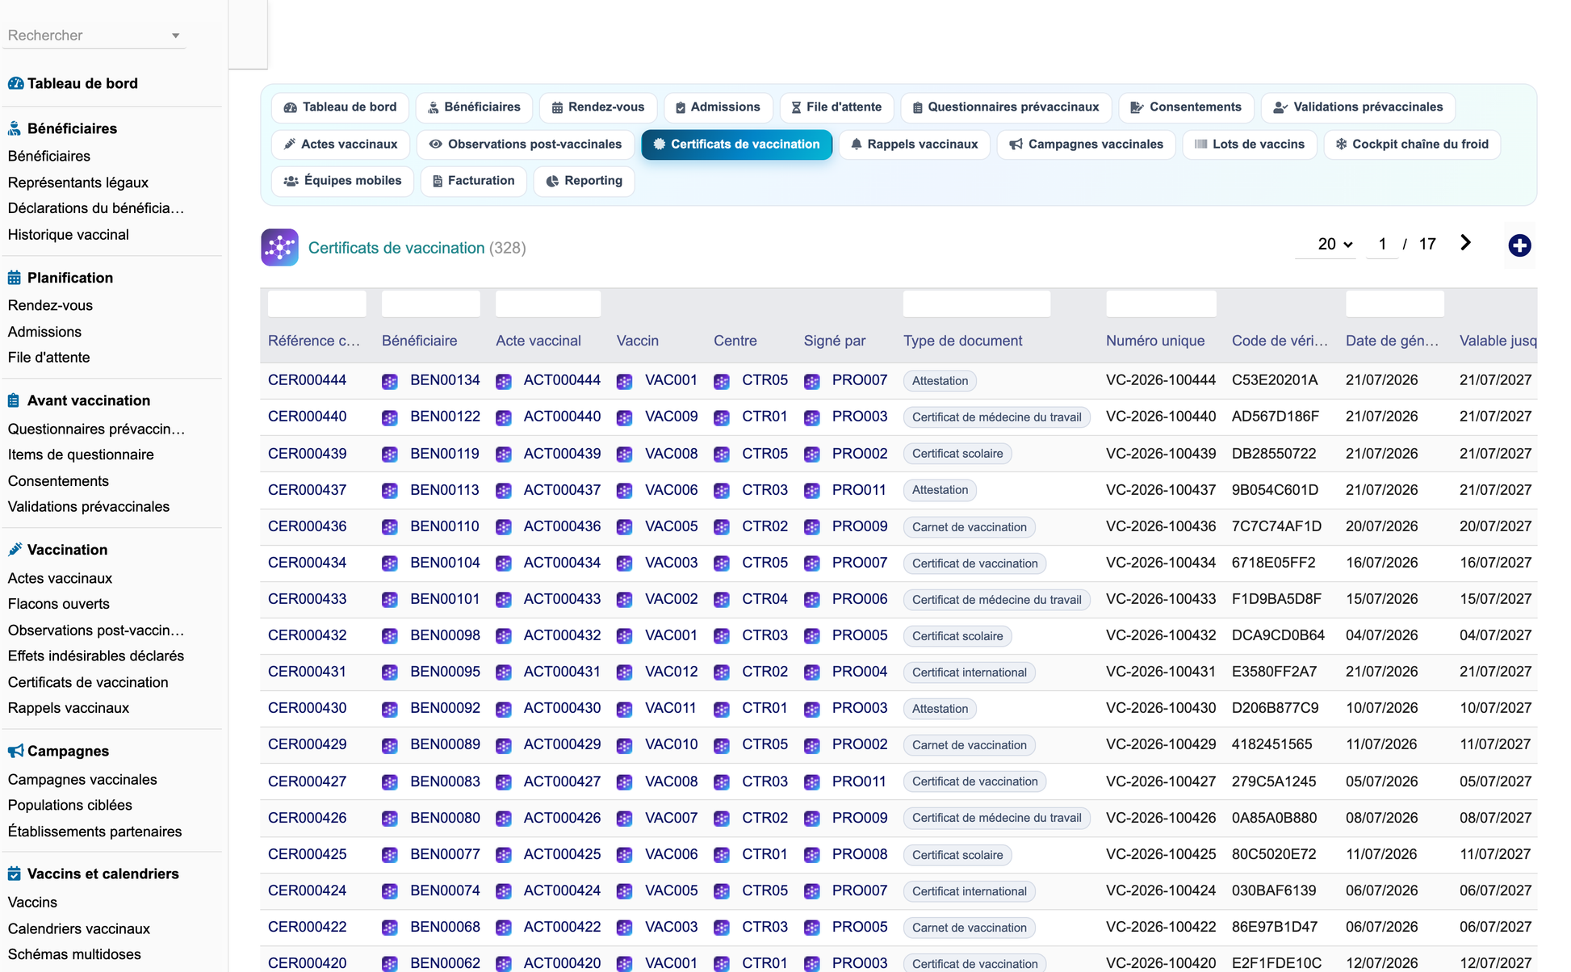1571x972 pixels.
Task: Click the Planification calendar icon in sidebar
Action: tap(15, 278)
